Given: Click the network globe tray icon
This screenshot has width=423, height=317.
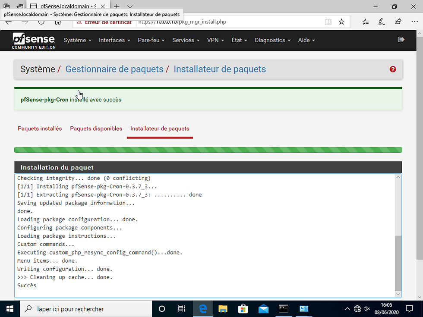Looking at the screenshot, I should 357,309.
